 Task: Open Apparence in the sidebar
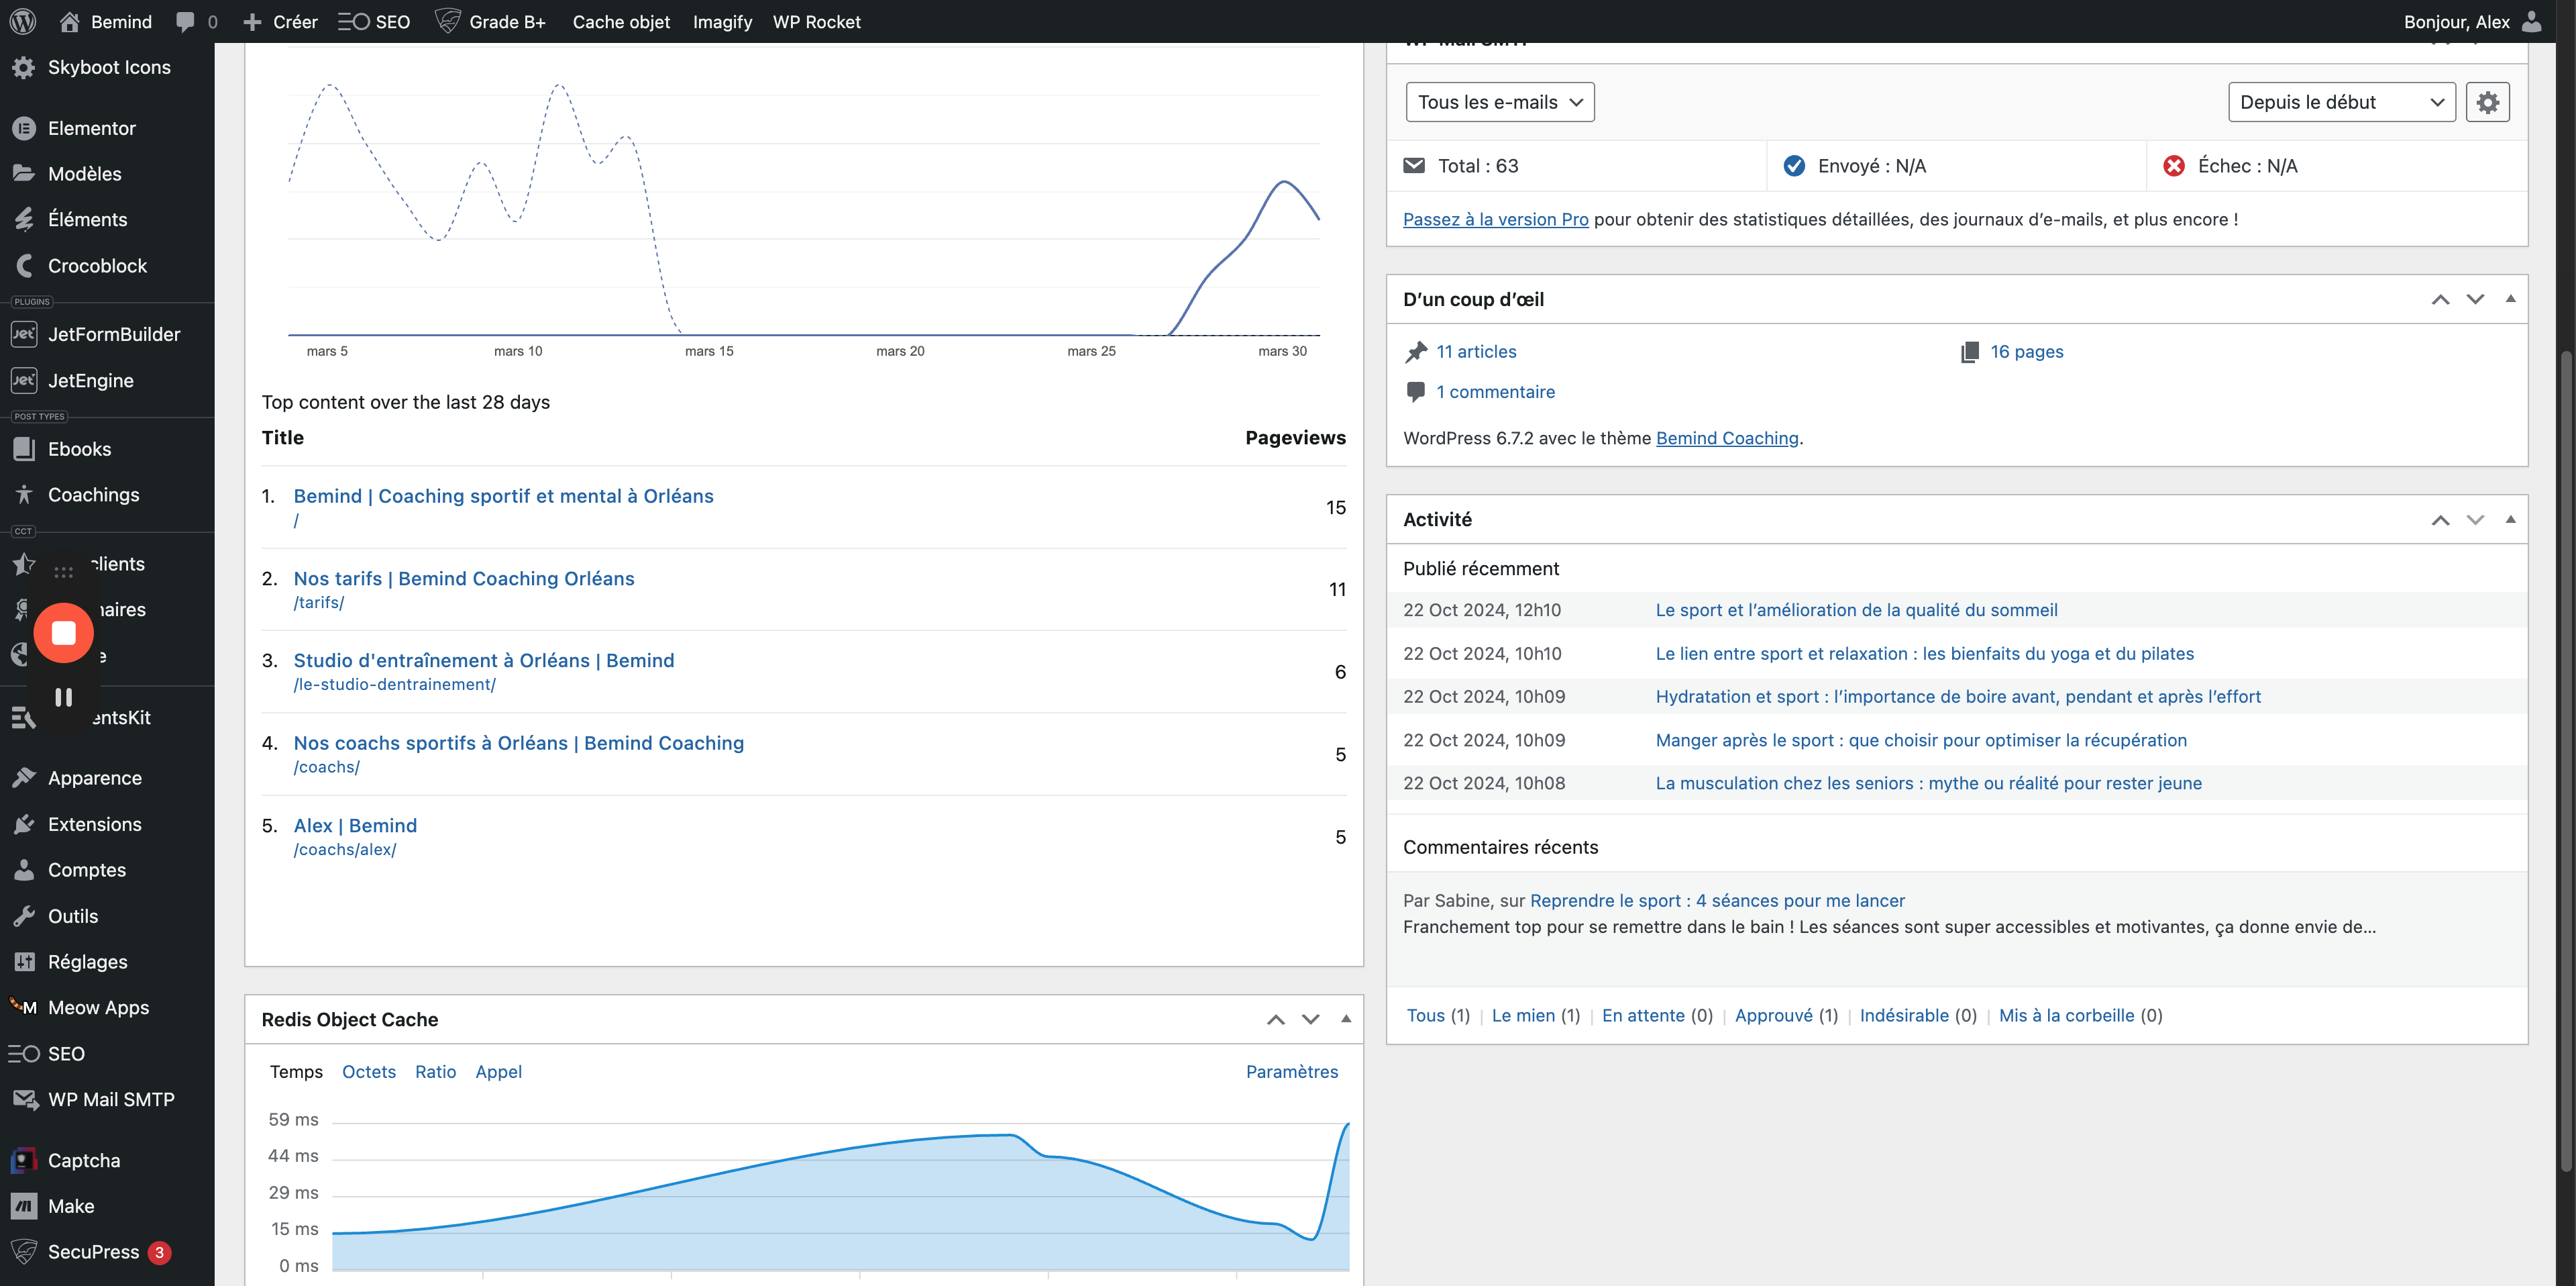[x=107, y=778]
